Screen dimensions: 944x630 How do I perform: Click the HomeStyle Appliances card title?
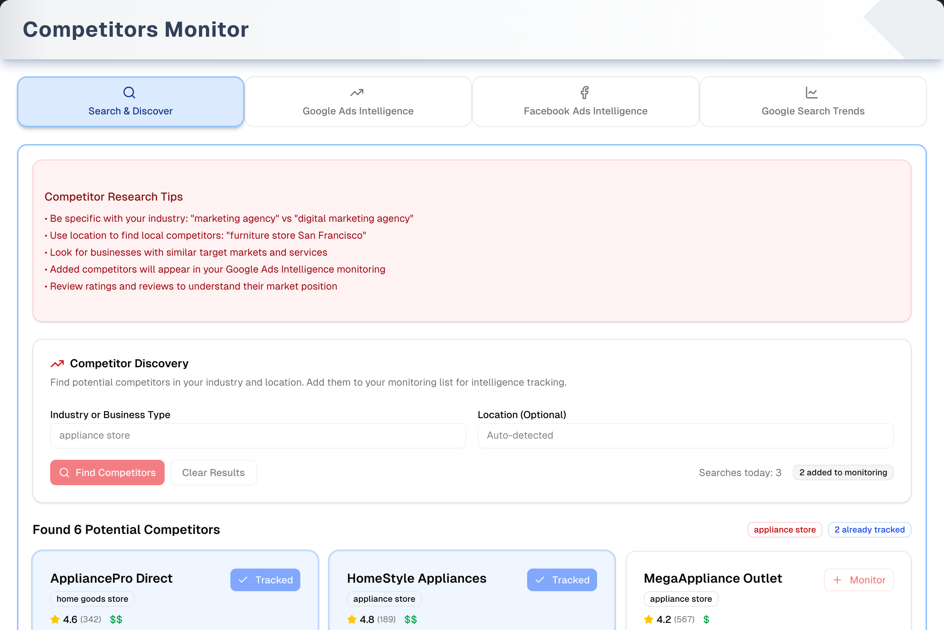tap(416, 578)
